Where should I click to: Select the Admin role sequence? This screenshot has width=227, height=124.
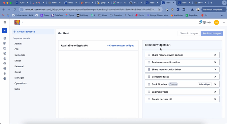click(x=18, y=44)
